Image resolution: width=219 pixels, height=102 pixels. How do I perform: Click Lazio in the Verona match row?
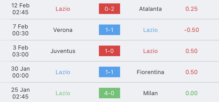[150, 30]
